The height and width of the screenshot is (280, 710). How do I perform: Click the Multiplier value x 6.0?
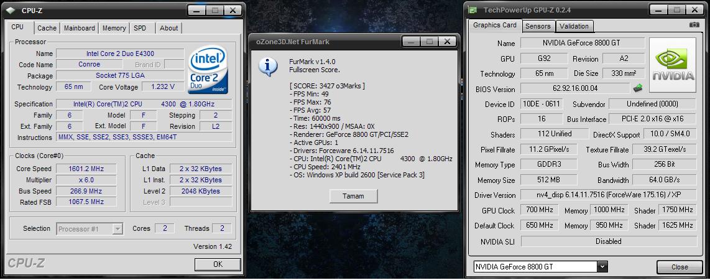coord(86,180)
